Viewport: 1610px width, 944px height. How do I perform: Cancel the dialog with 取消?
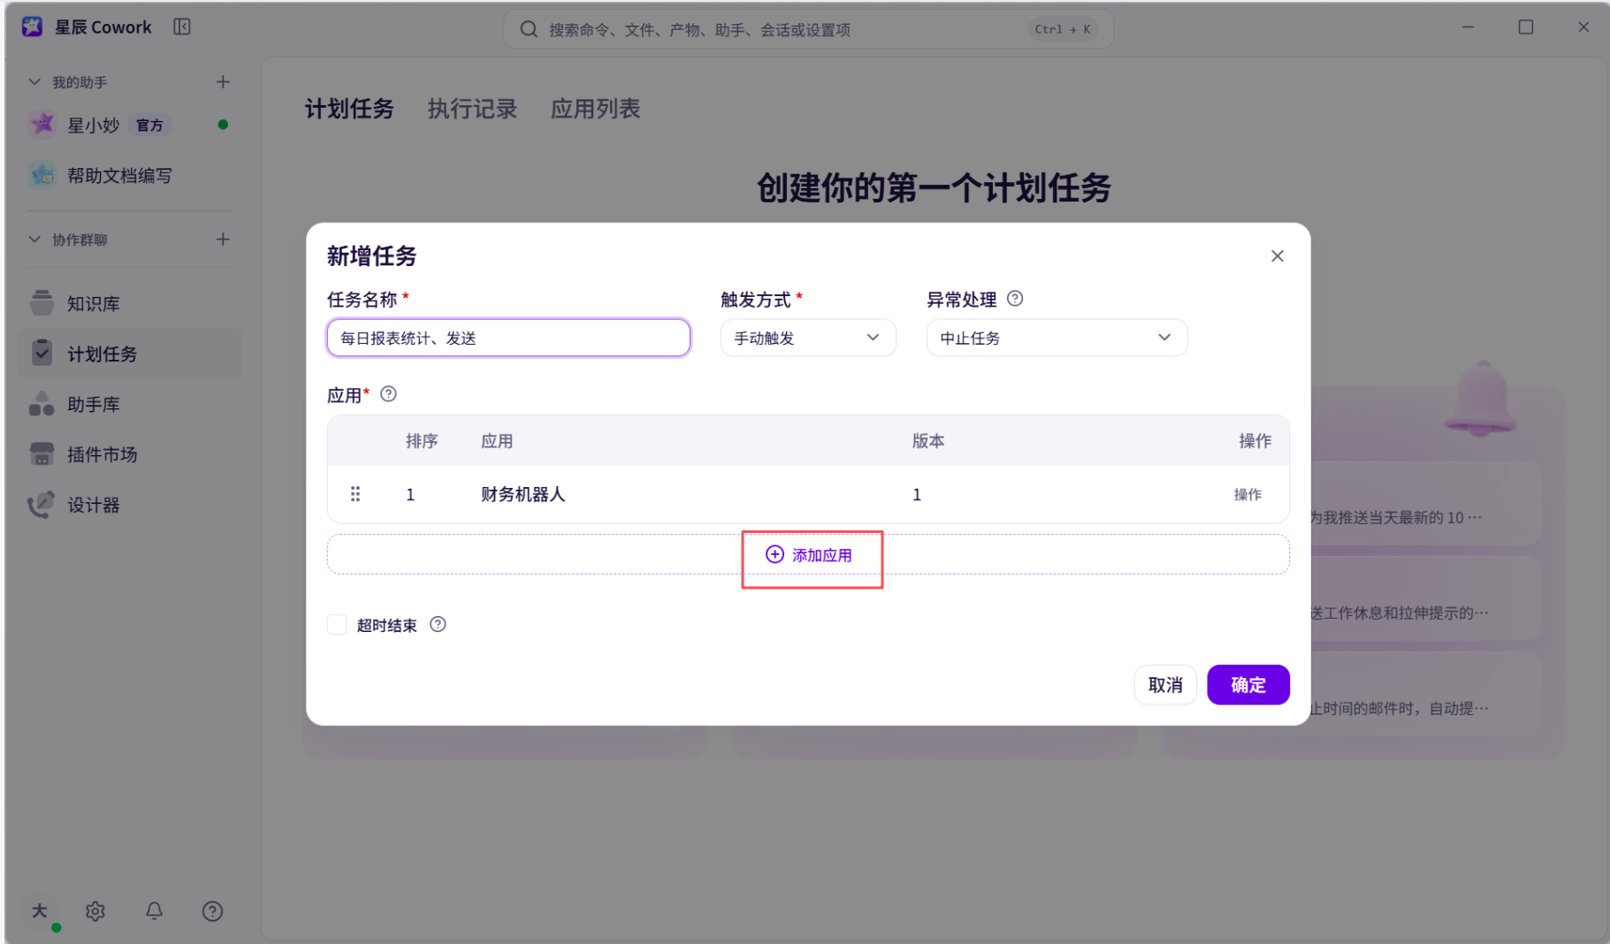point(1165,684)
